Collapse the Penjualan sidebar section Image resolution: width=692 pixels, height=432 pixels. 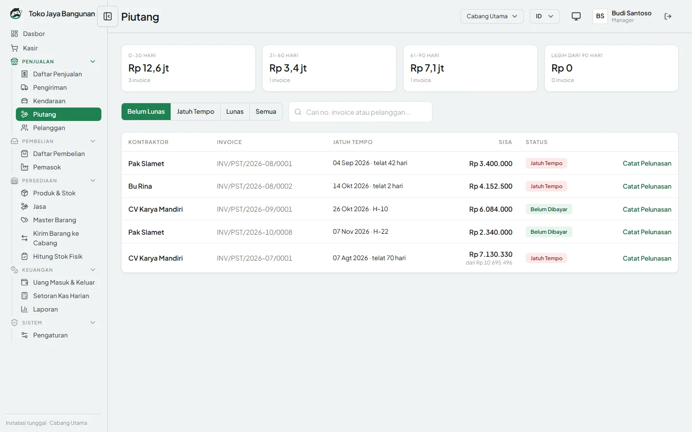[93, 61]
